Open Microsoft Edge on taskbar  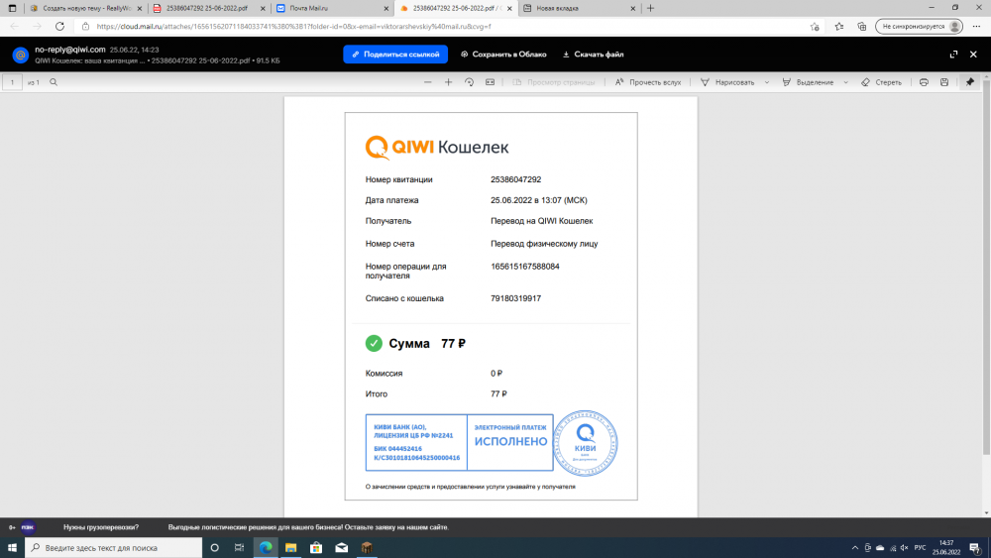click(x=266, y=548)
